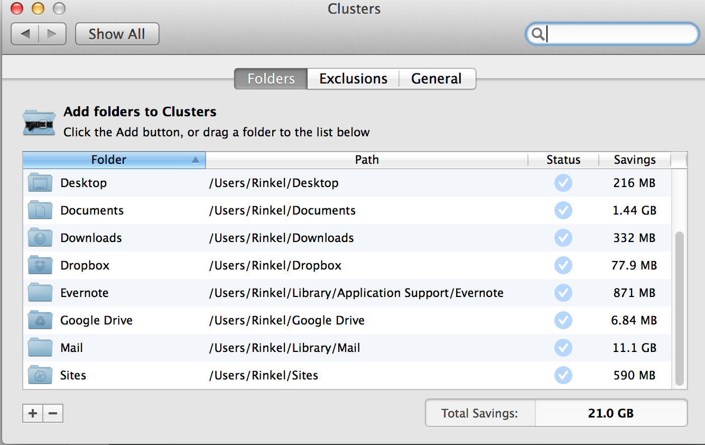This screenshot has width=705, height=445.
Task: Click the Documents folder icon
Action: coord(40,210)
